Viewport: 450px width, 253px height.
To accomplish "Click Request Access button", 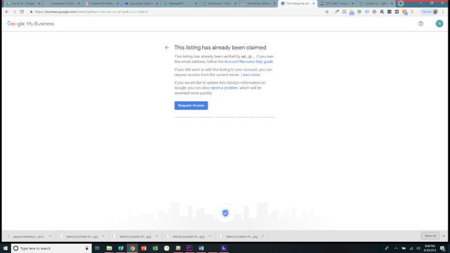I will 191,105.
